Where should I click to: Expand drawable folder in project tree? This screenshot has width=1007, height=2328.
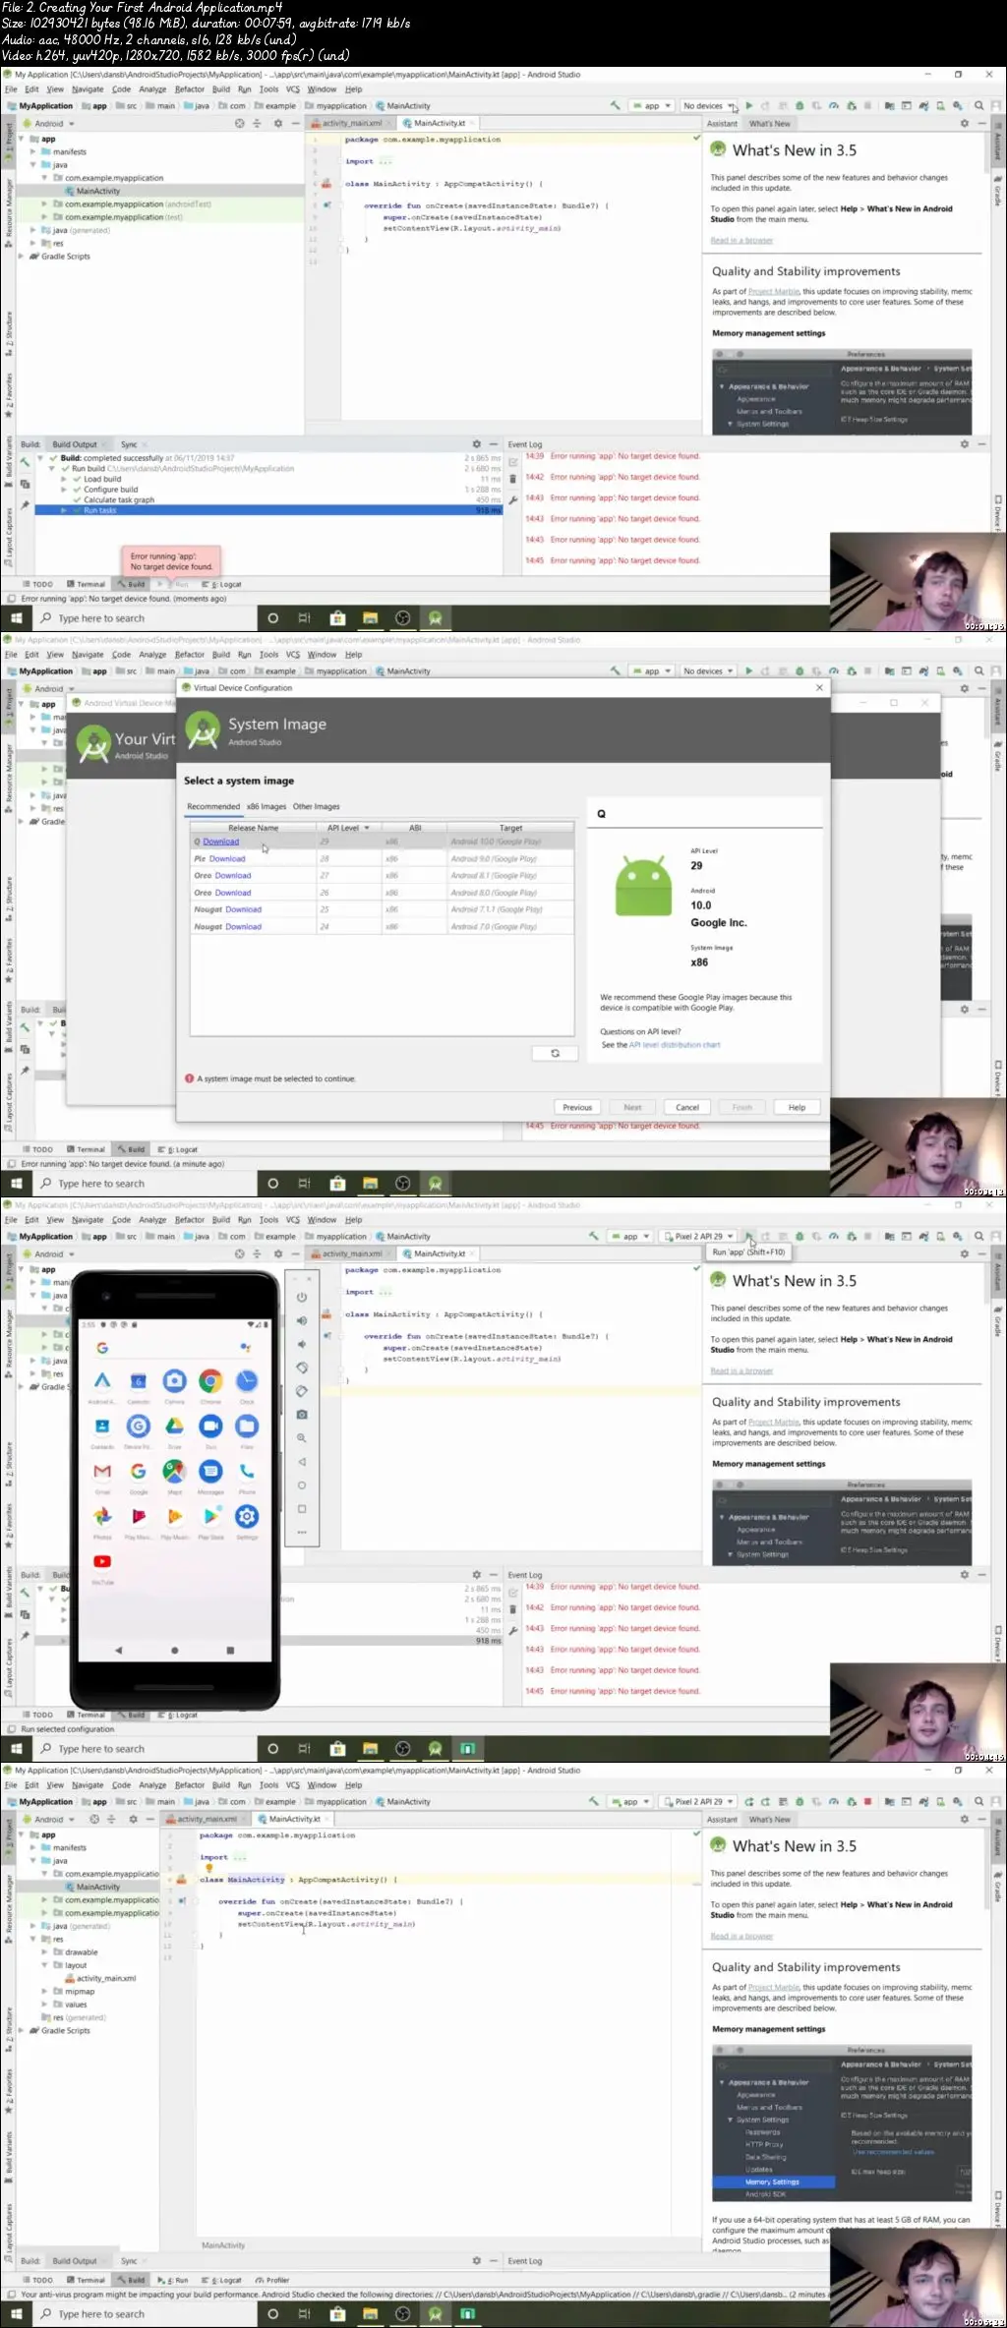(45, 1952)
